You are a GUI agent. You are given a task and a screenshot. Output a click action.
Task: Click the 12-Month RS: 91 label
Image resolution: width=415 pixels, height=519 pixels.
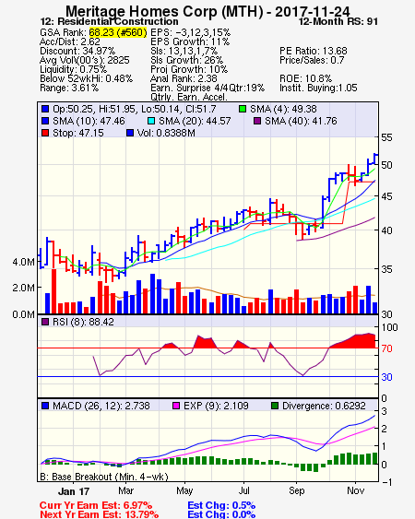pyautogui.click(x=338, y=21)
